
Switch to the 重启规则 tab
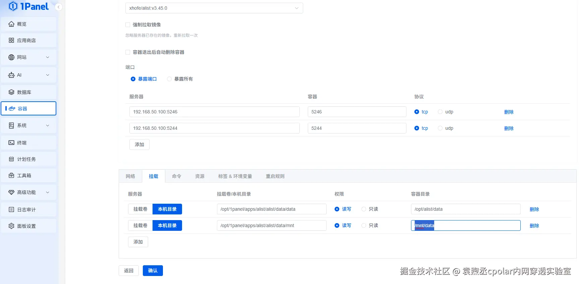tap(275, 176)
